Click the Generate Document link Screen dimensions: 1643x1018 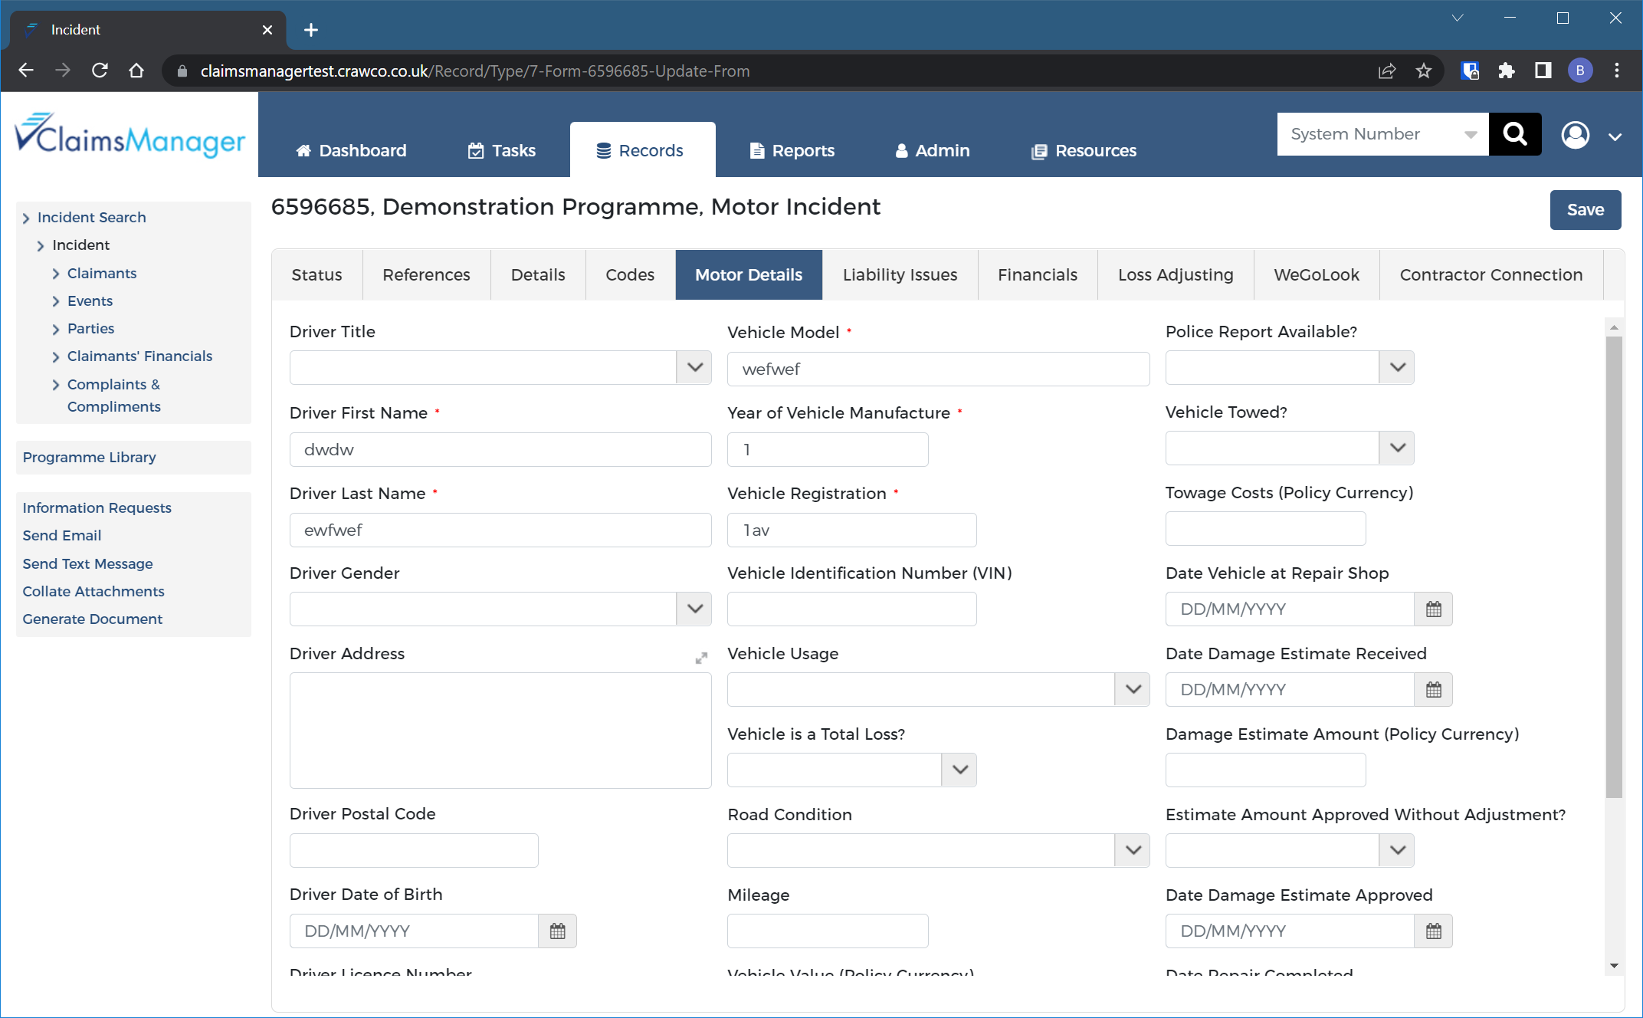(x=92, y=619)
